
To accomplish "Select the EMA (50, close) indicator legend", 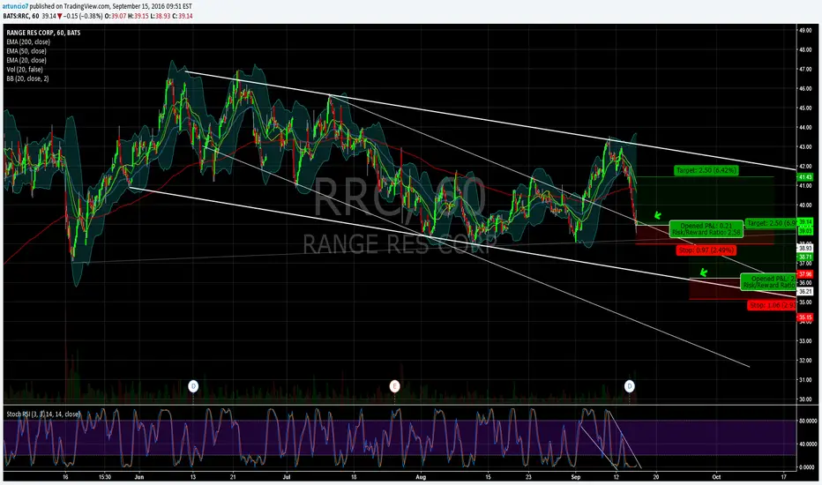I will coord(26,51).
